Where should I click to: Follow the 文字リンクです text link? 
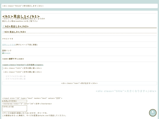[9, 45]
